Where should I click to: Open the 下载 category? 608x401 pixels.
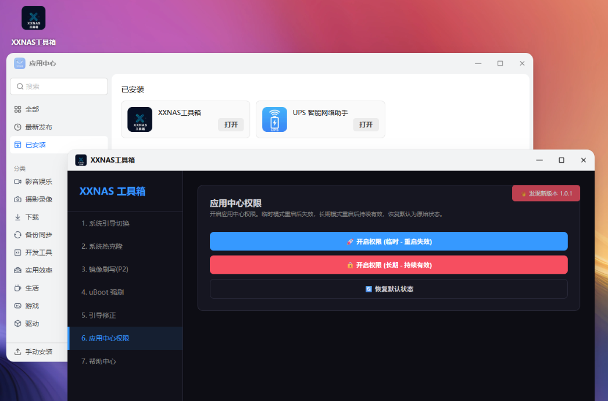coord(32,217)
